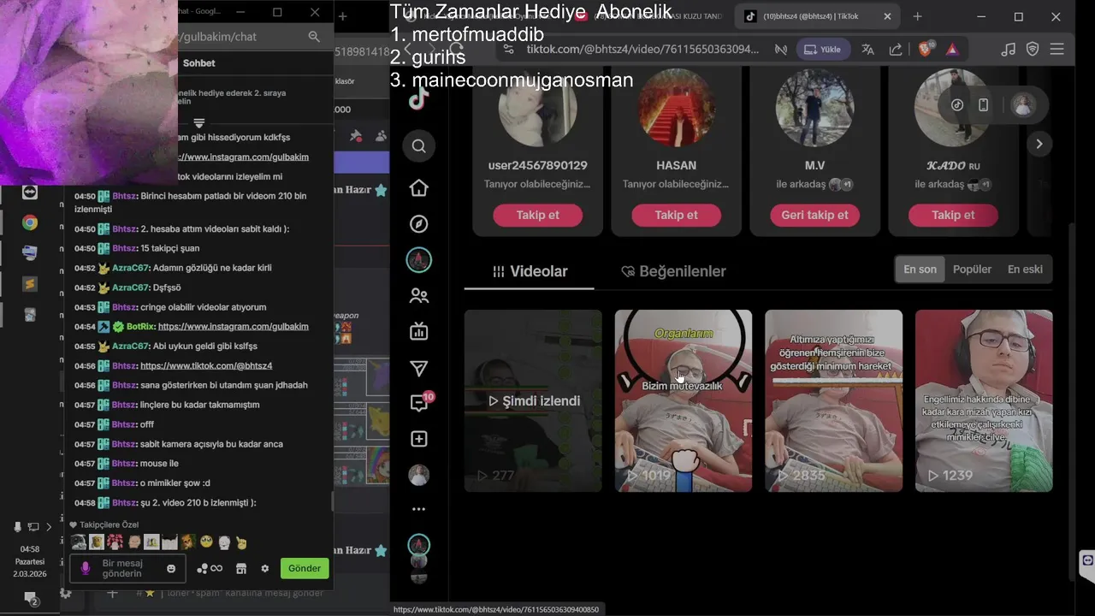Open the shop storefront icon in chat
The height and width of the screenshot is (616, 1095).
(x=241, y=568)
